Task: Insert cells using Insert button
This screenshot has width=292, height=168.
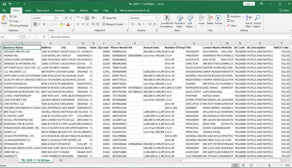Action: 202,21
